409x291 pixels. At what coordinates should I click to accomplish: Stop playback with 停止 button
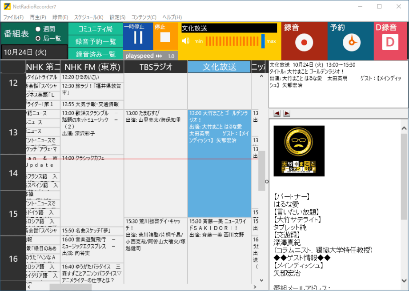tap(165, 36)
